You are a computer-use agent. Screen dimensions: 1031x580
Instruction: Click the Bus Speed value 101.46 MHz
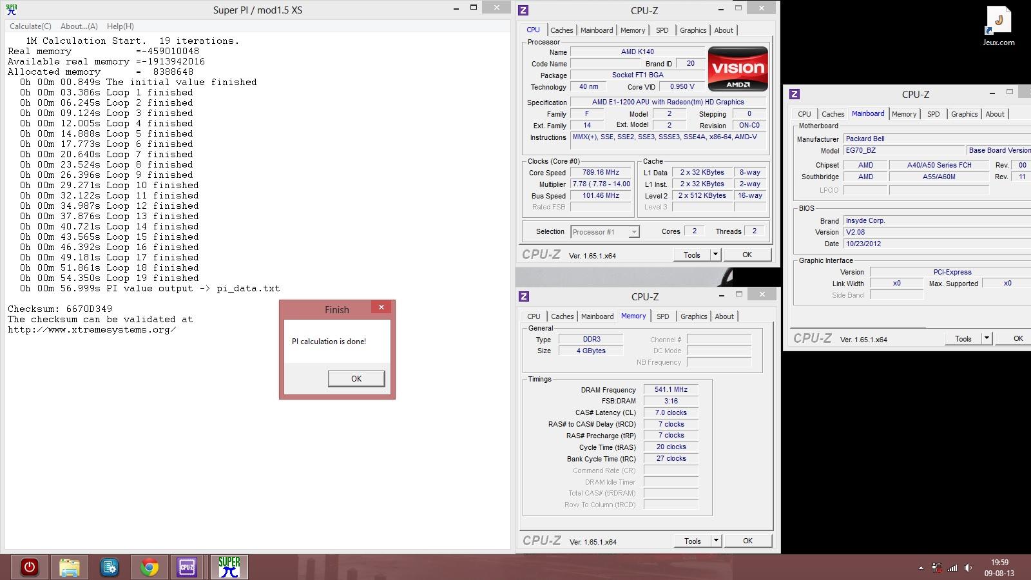[601, 196]
